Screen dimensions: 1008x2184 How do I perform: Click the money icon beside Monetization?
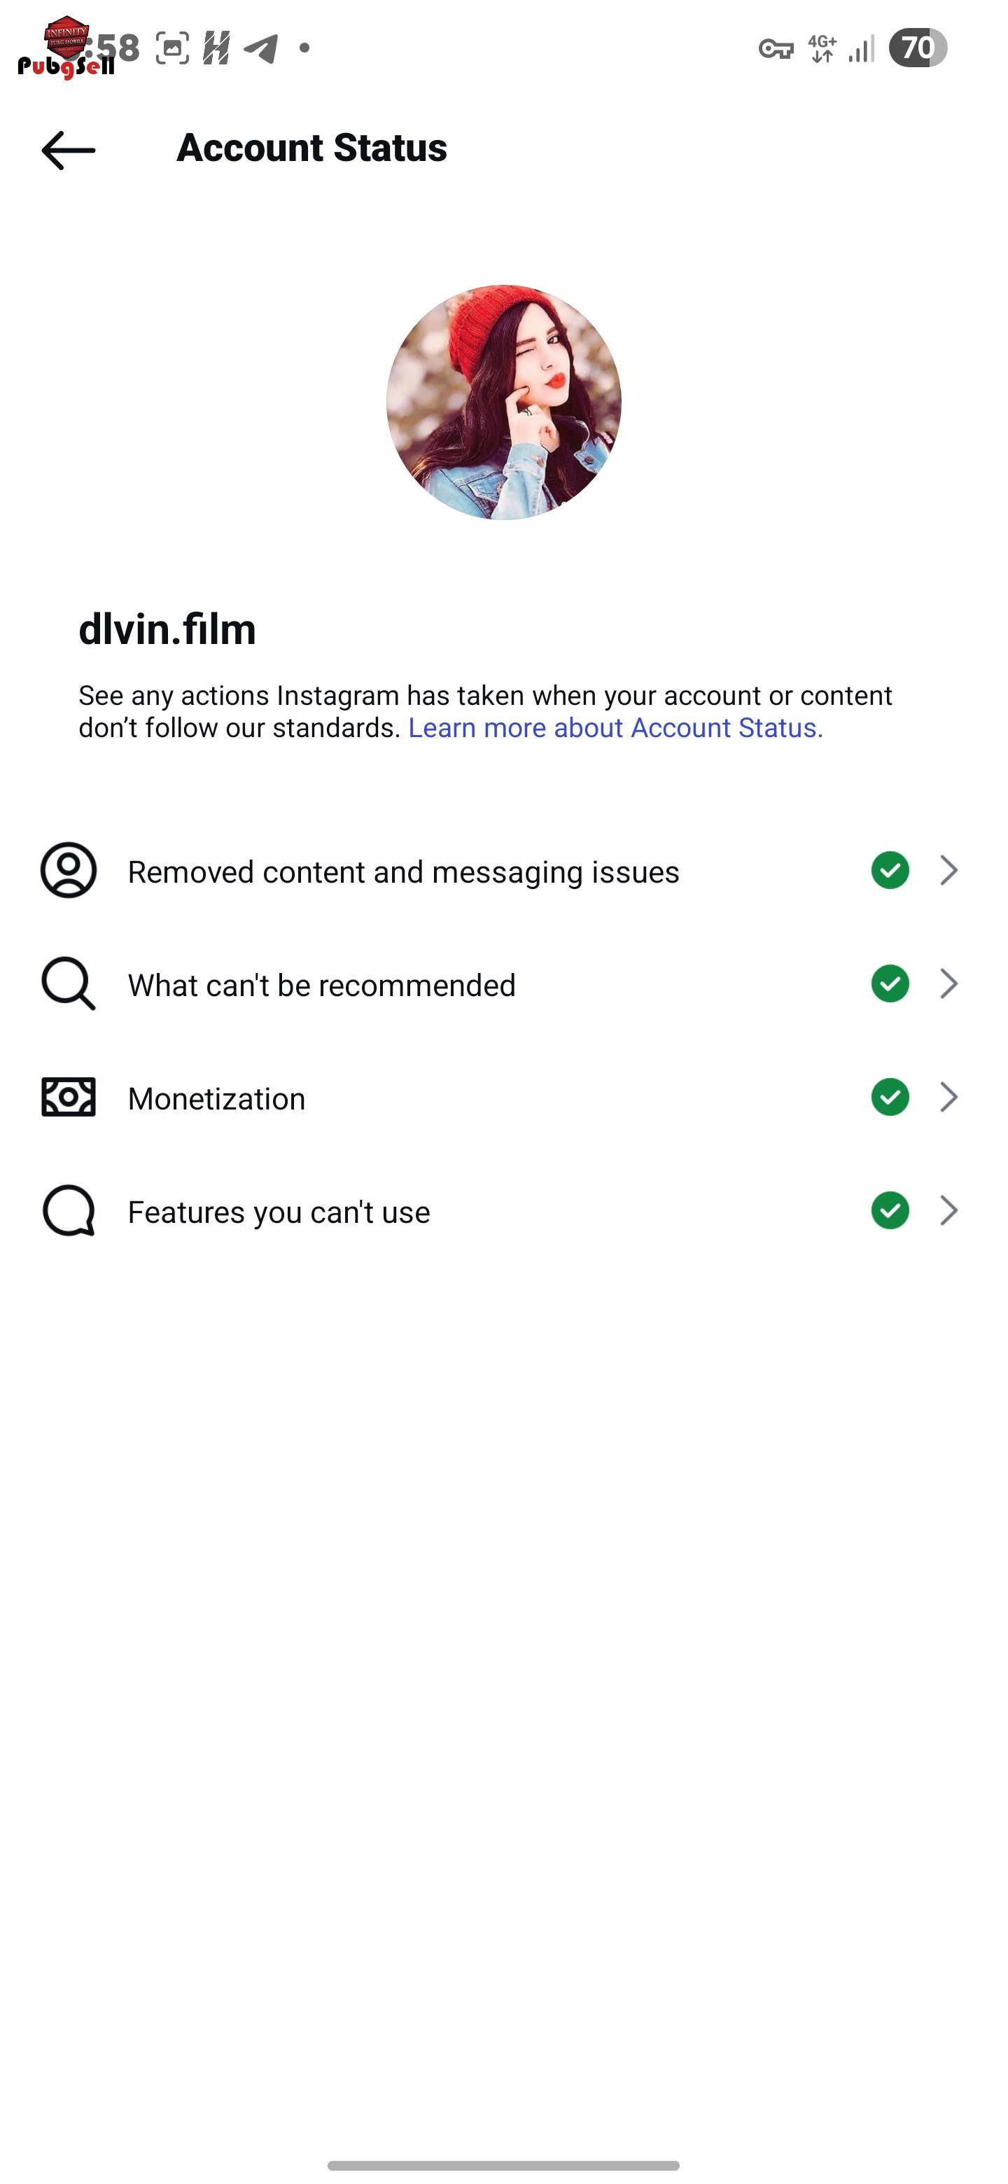(68, 1097)
